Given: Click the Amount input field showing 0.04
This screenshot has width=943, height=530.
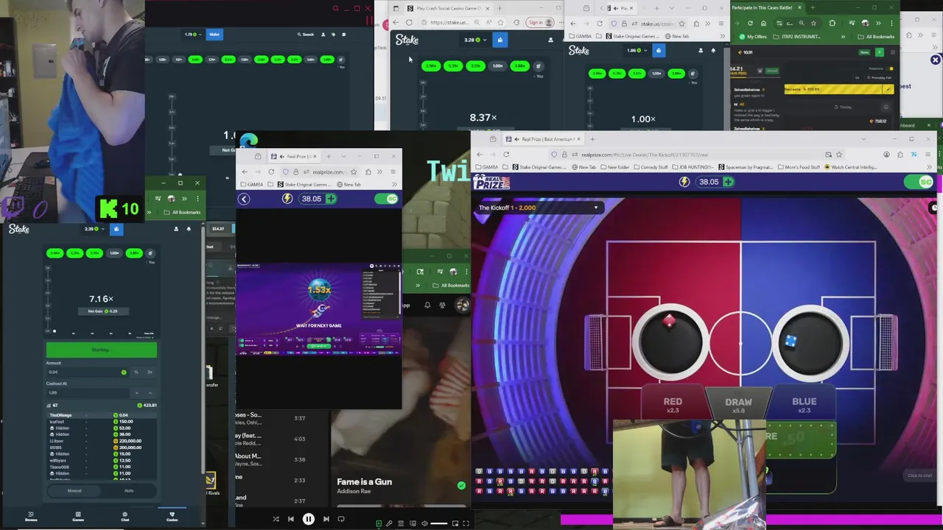Looking at the screenshot, I should click(x=86, y=372).
